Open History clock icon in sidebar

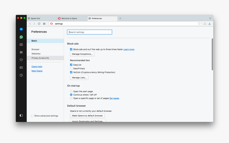[21, 75]
